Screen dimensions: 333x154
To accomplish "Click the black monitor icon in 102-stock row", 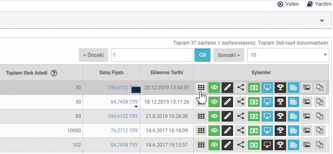I will pos(267,145).
